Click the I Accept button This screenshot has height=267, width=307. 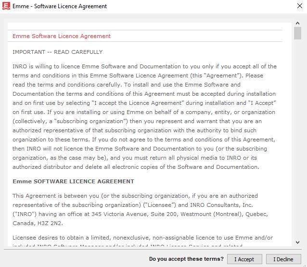pos(244,259)
